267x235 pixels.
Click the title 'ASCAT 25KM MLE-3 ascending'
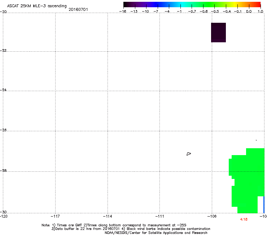click(37, 6)
